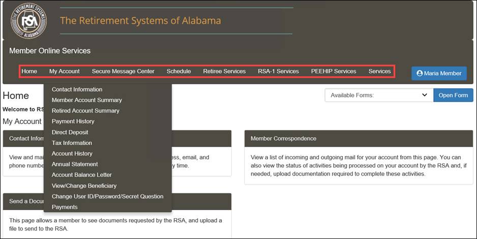477x239 pixels.
Task: Open Secure Message Center
Action: point(123,72)
